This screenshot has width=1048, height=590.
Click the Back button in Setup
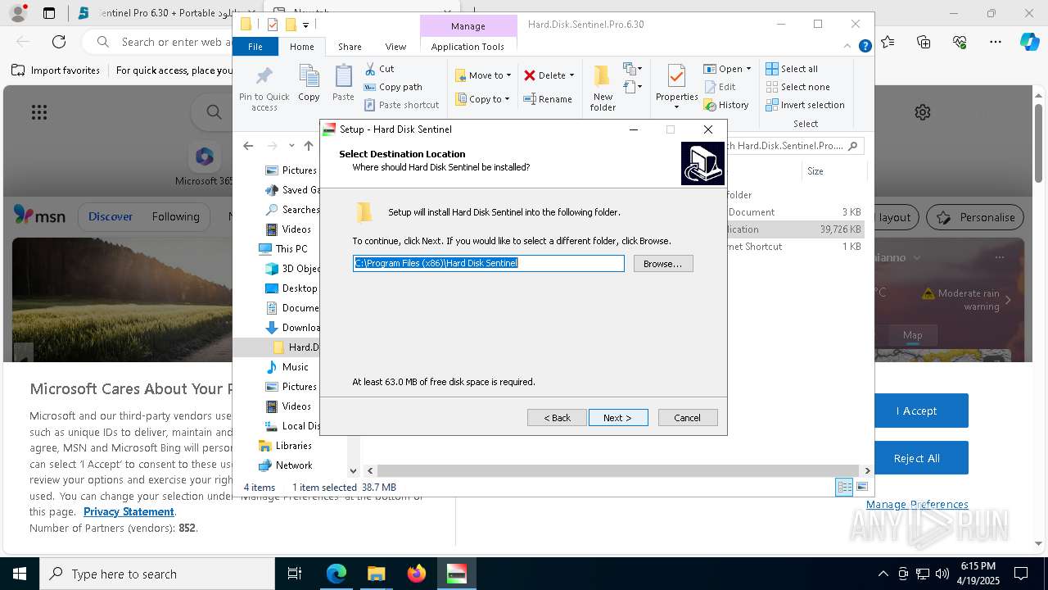[x=557, y=418]
